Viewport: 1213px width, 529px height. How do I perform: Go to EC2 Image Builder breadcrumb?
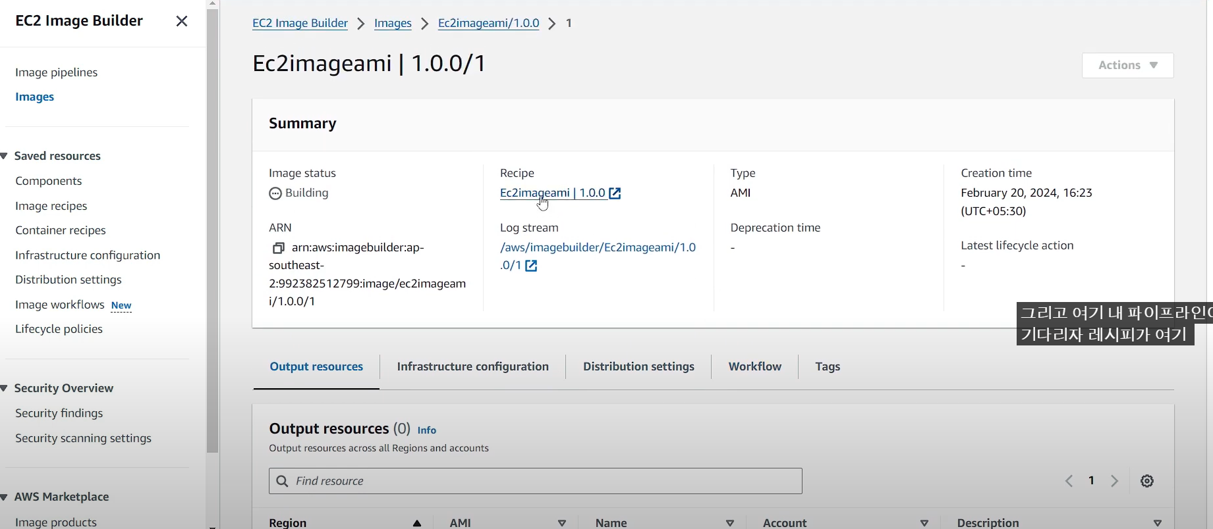(300, 23)
